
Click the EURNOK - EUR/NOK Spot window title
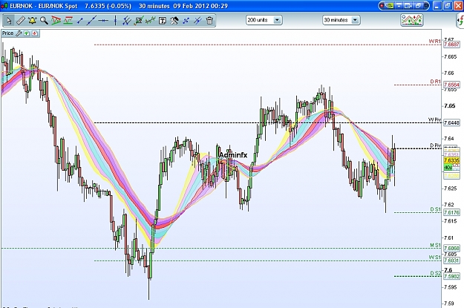pos(44,6)
